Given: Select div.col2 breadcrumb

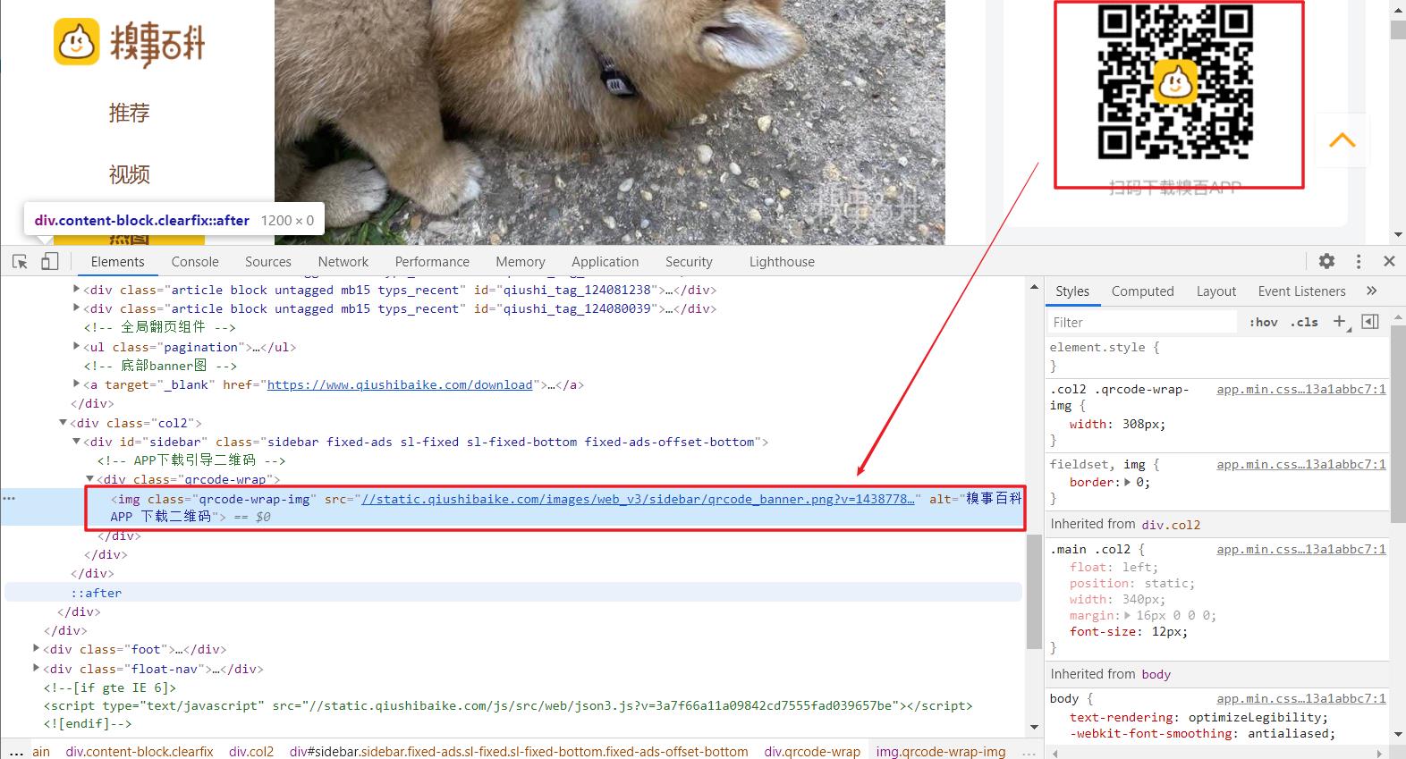Looking at the screenshot, I should point(251,751).
